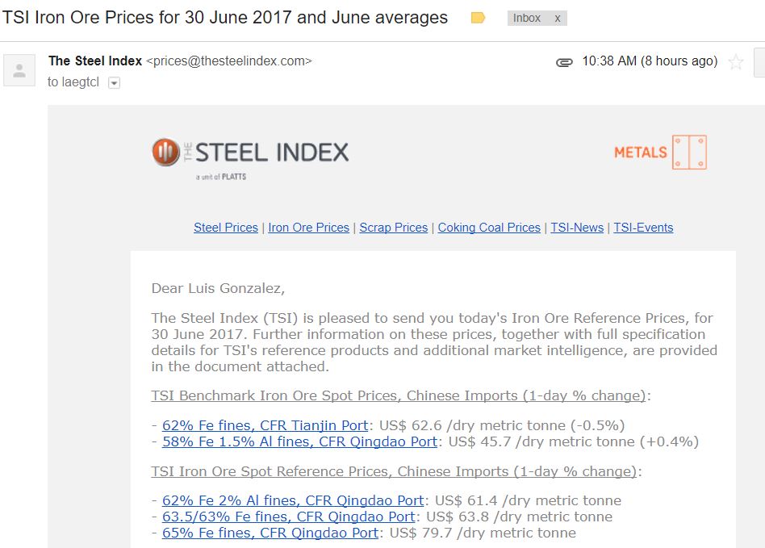Expand recipient details dropdown arrow
The width and height of the screenshot is (765, 548).
(x=114, y=83)
